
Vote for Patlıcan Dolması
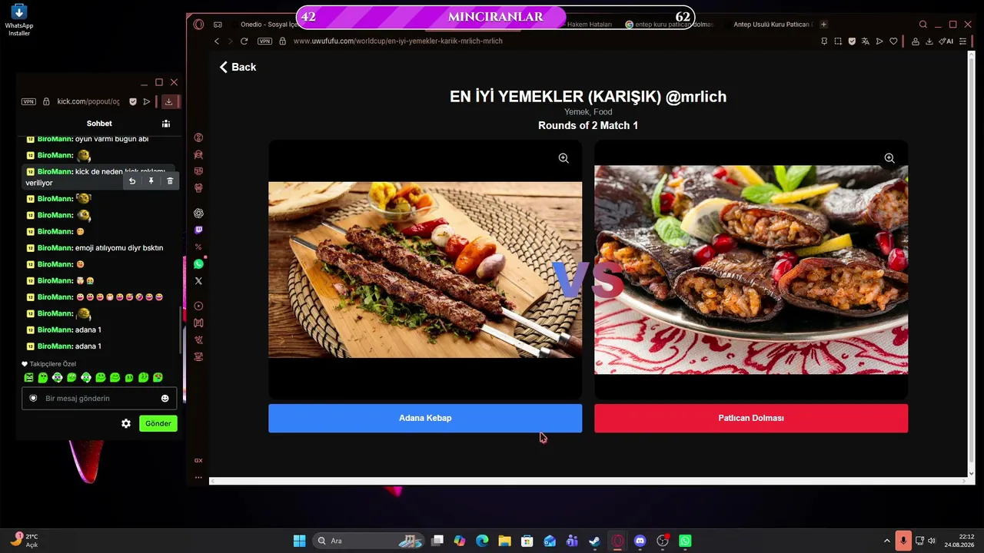[751, 418]
